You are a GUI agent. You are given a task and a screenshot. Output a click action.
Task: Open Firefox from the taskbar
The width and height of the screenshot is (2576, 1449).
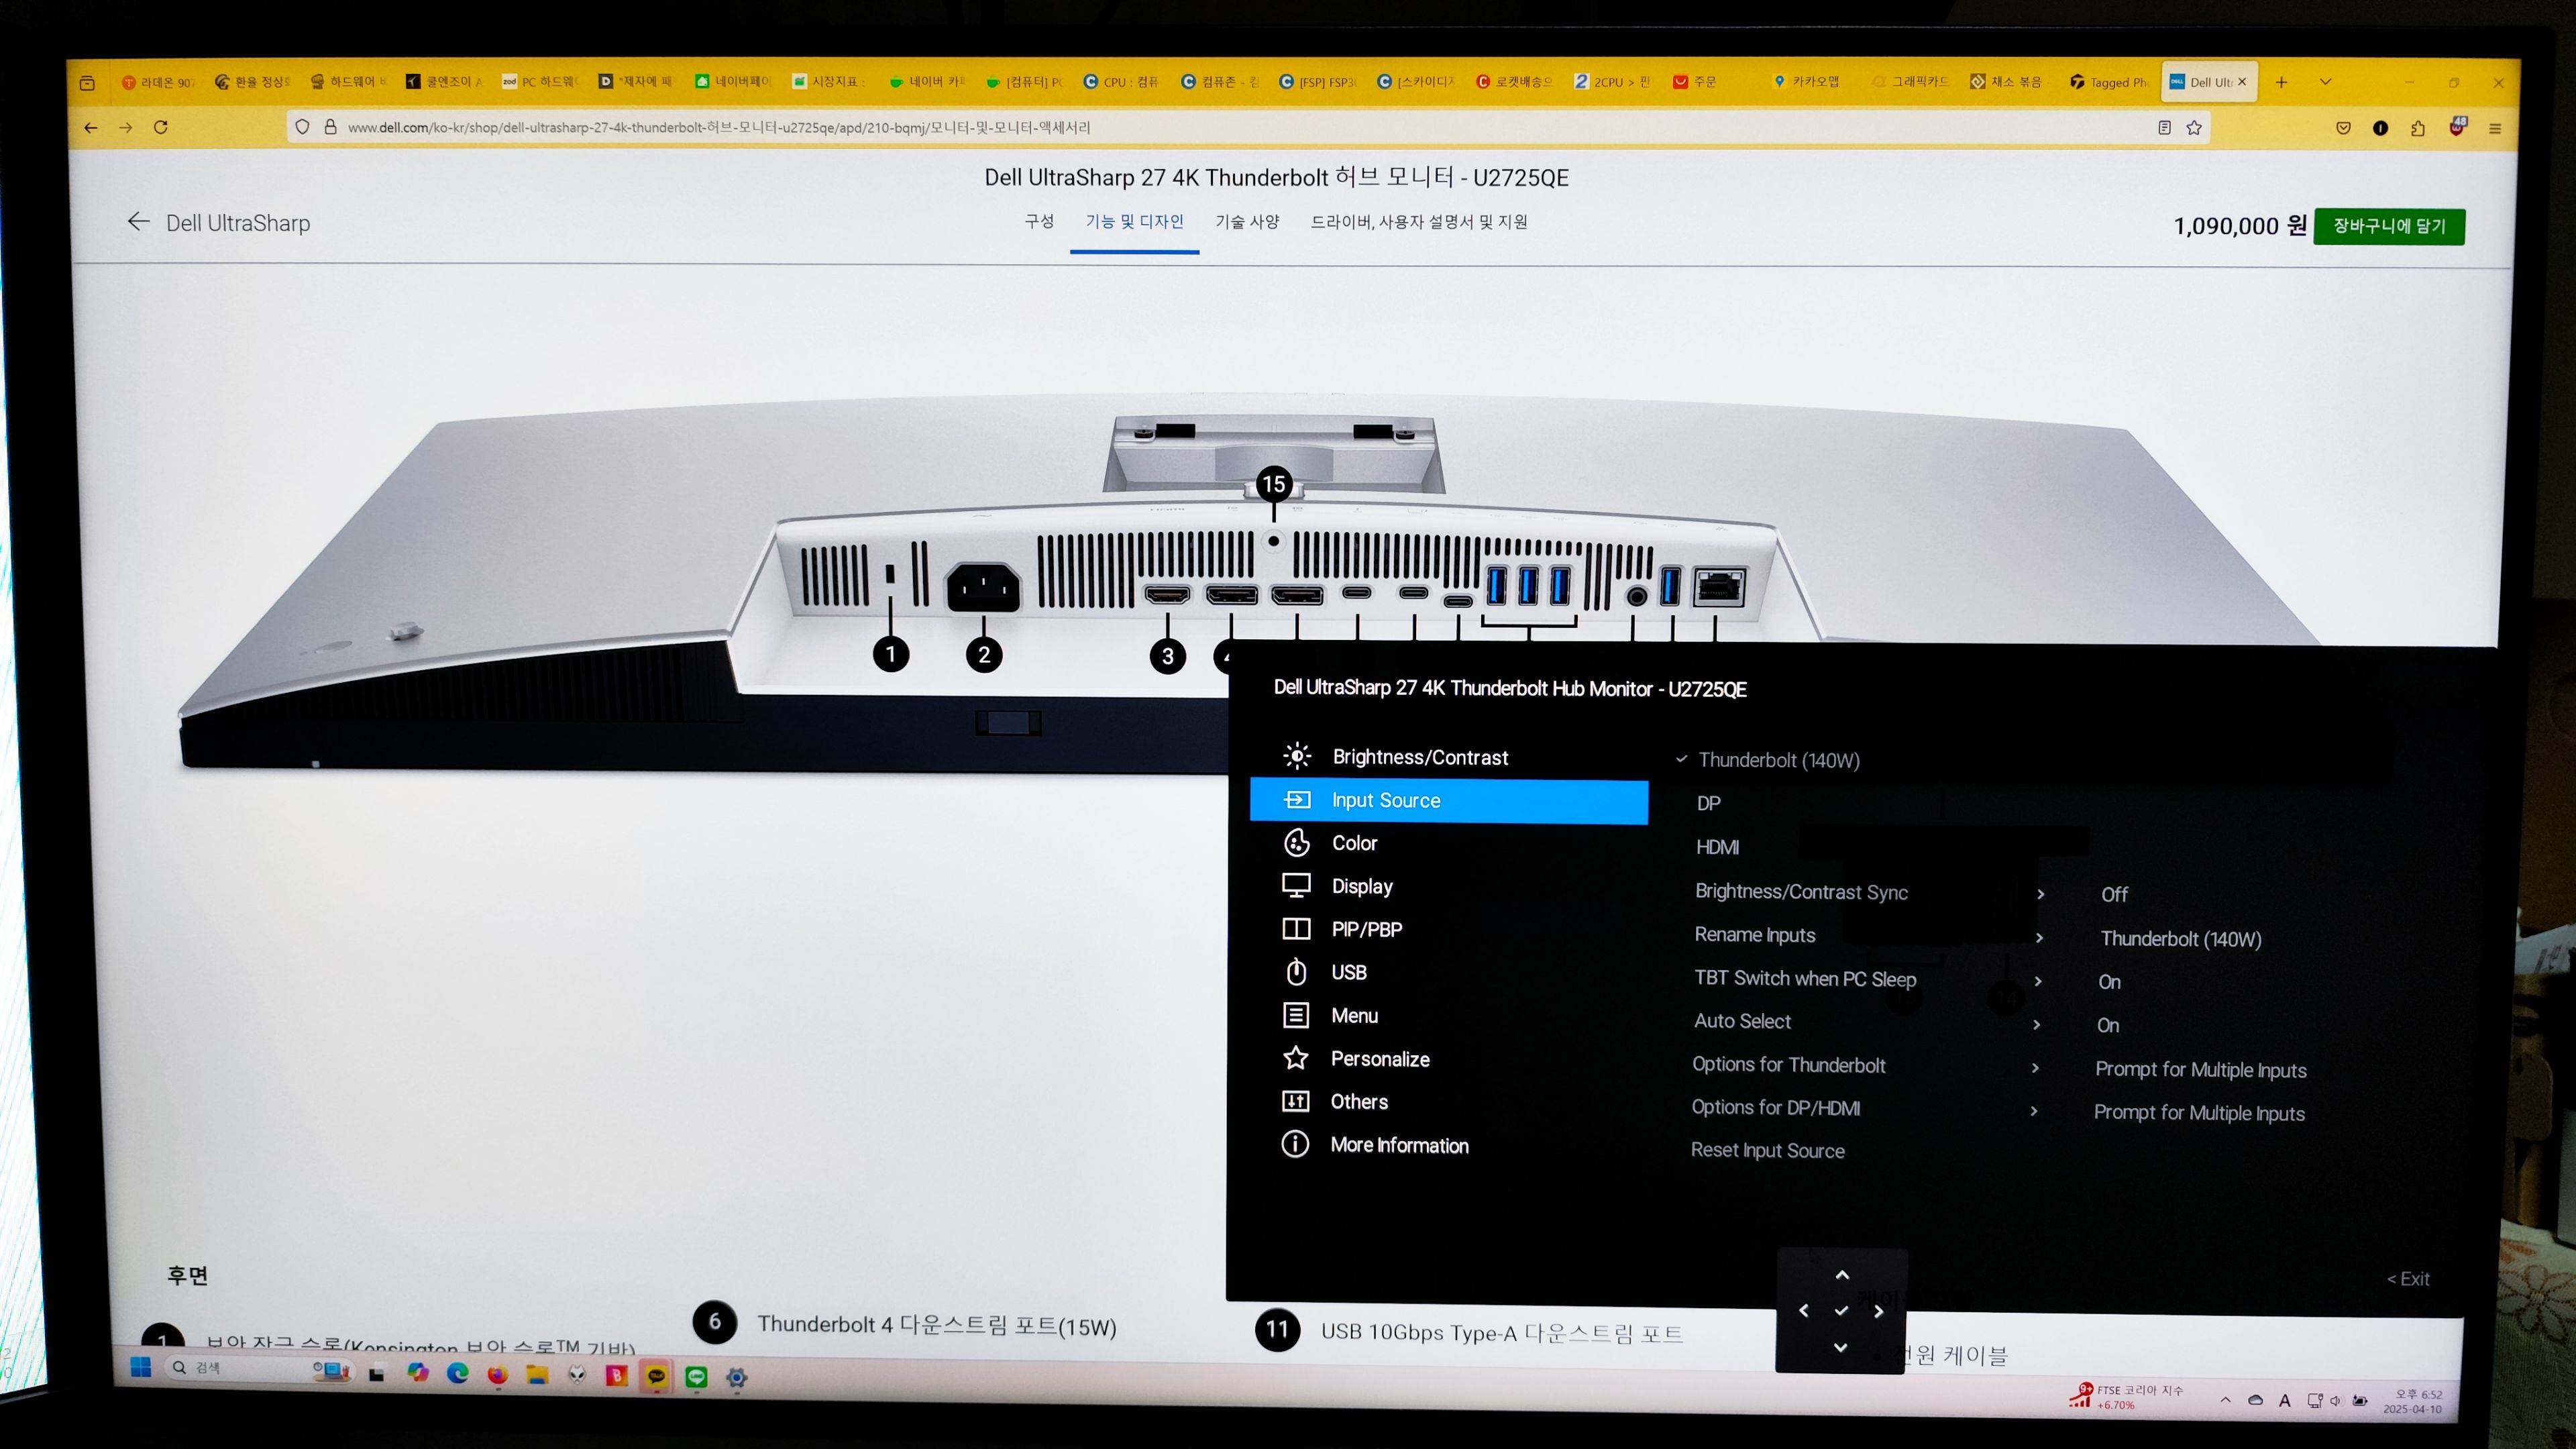[x=497, y=1374]
